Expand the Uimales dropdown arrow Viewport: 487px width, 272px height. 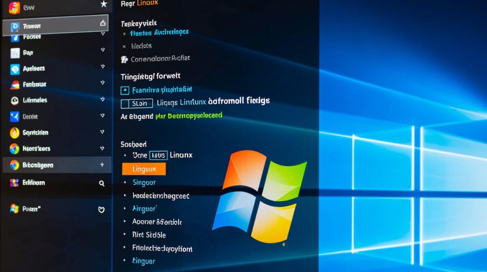(x=103, y=99)
